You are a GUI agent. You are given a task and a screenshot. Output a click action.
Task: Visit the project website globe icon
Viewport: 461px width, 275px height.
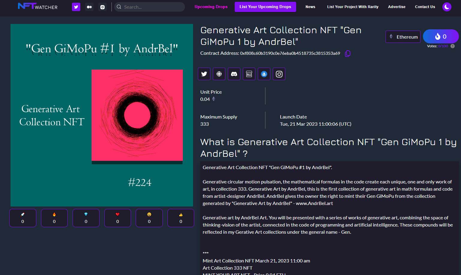(x=219, y=74)
